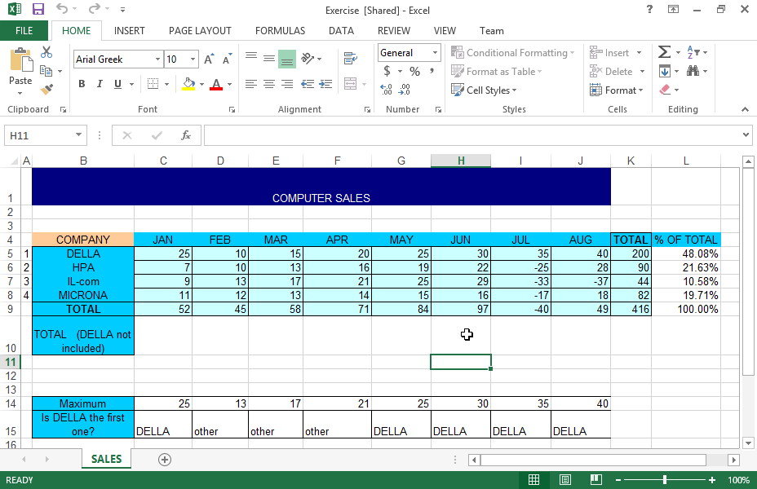Viewport: 757px width, 489px height.
Task: Click the Format Painter brush icon
Action: [x=46, y=90]
